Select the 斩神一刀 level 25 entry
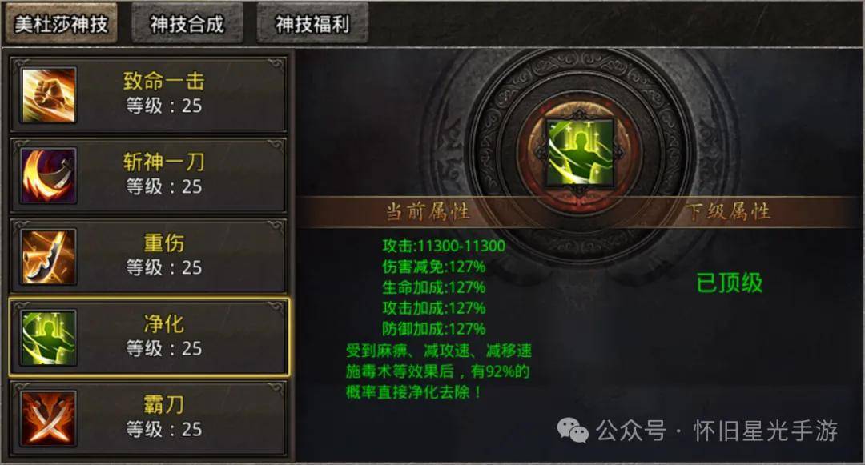Viewport: 865px width, 465px height. [x=149, y=176]
